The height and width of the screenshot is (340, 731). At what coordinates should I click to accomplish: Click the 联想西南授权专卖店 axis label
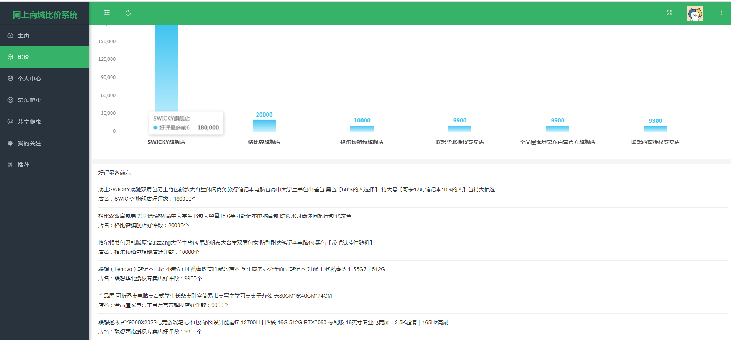point(656,142)
